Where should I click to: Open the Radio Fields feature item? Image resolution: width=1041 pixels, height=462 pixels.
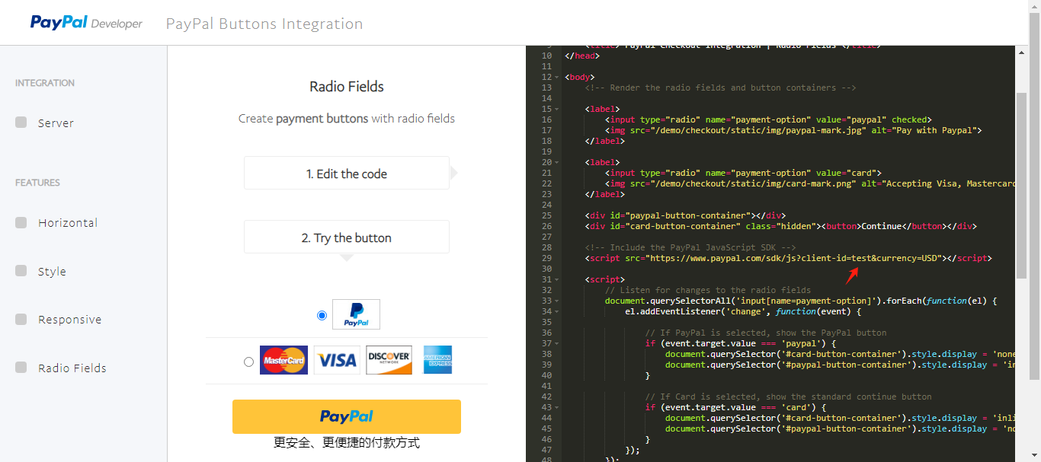72,368
